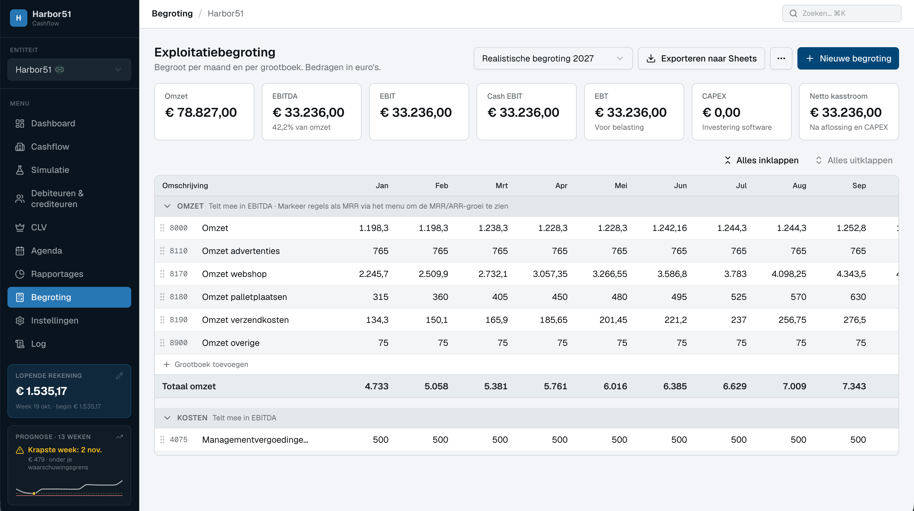Click the drag handle of row 8000 Omzet
This screenshot has height=511, width=914.
[162, 228]
